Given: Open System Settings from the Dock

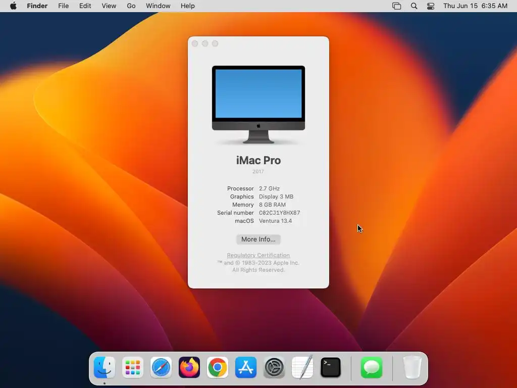Looking at the screenshot, I should (274, 367).
